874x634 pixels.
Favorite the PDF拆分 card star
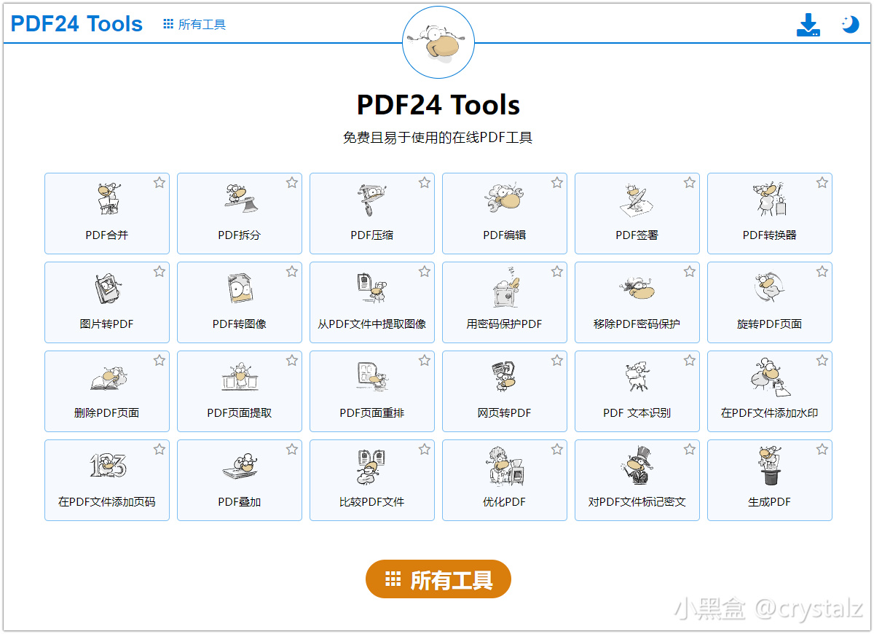click(292, 182)
